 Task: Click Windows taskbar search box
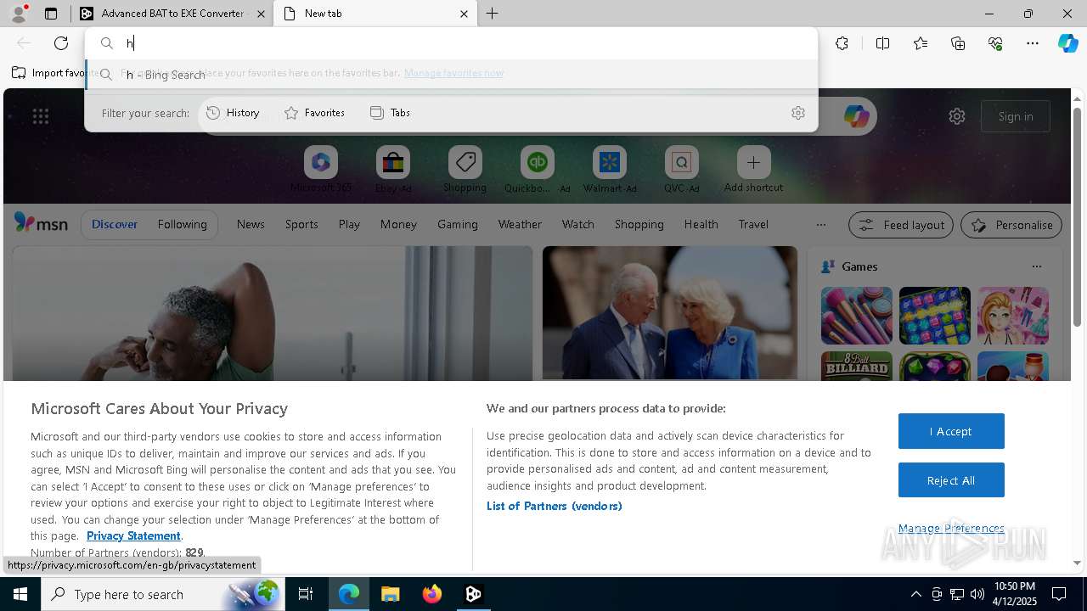tap(161, 594)
